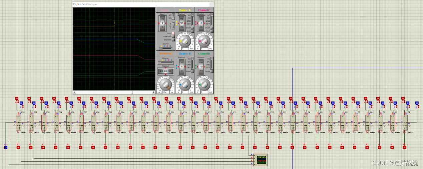Click the red output probe below Z1
Screen dimensions: 423x169
pyautogui.click(x=405, y=147)
